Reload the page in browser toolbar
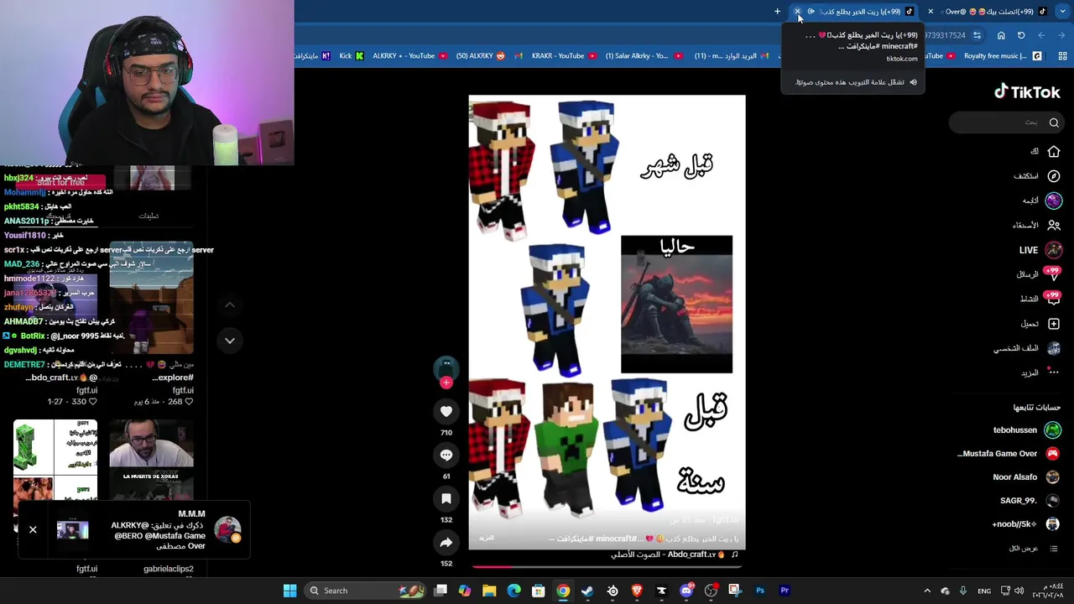The height and width of the screenshot is (604, 1074). 1021,35
